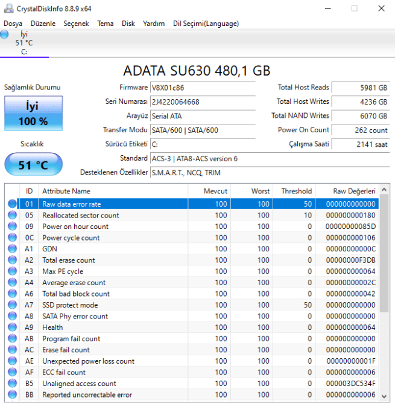This screenshot has width=395, height=406.
Task: Click the ID column header
Action: click(x=29, y=191)
